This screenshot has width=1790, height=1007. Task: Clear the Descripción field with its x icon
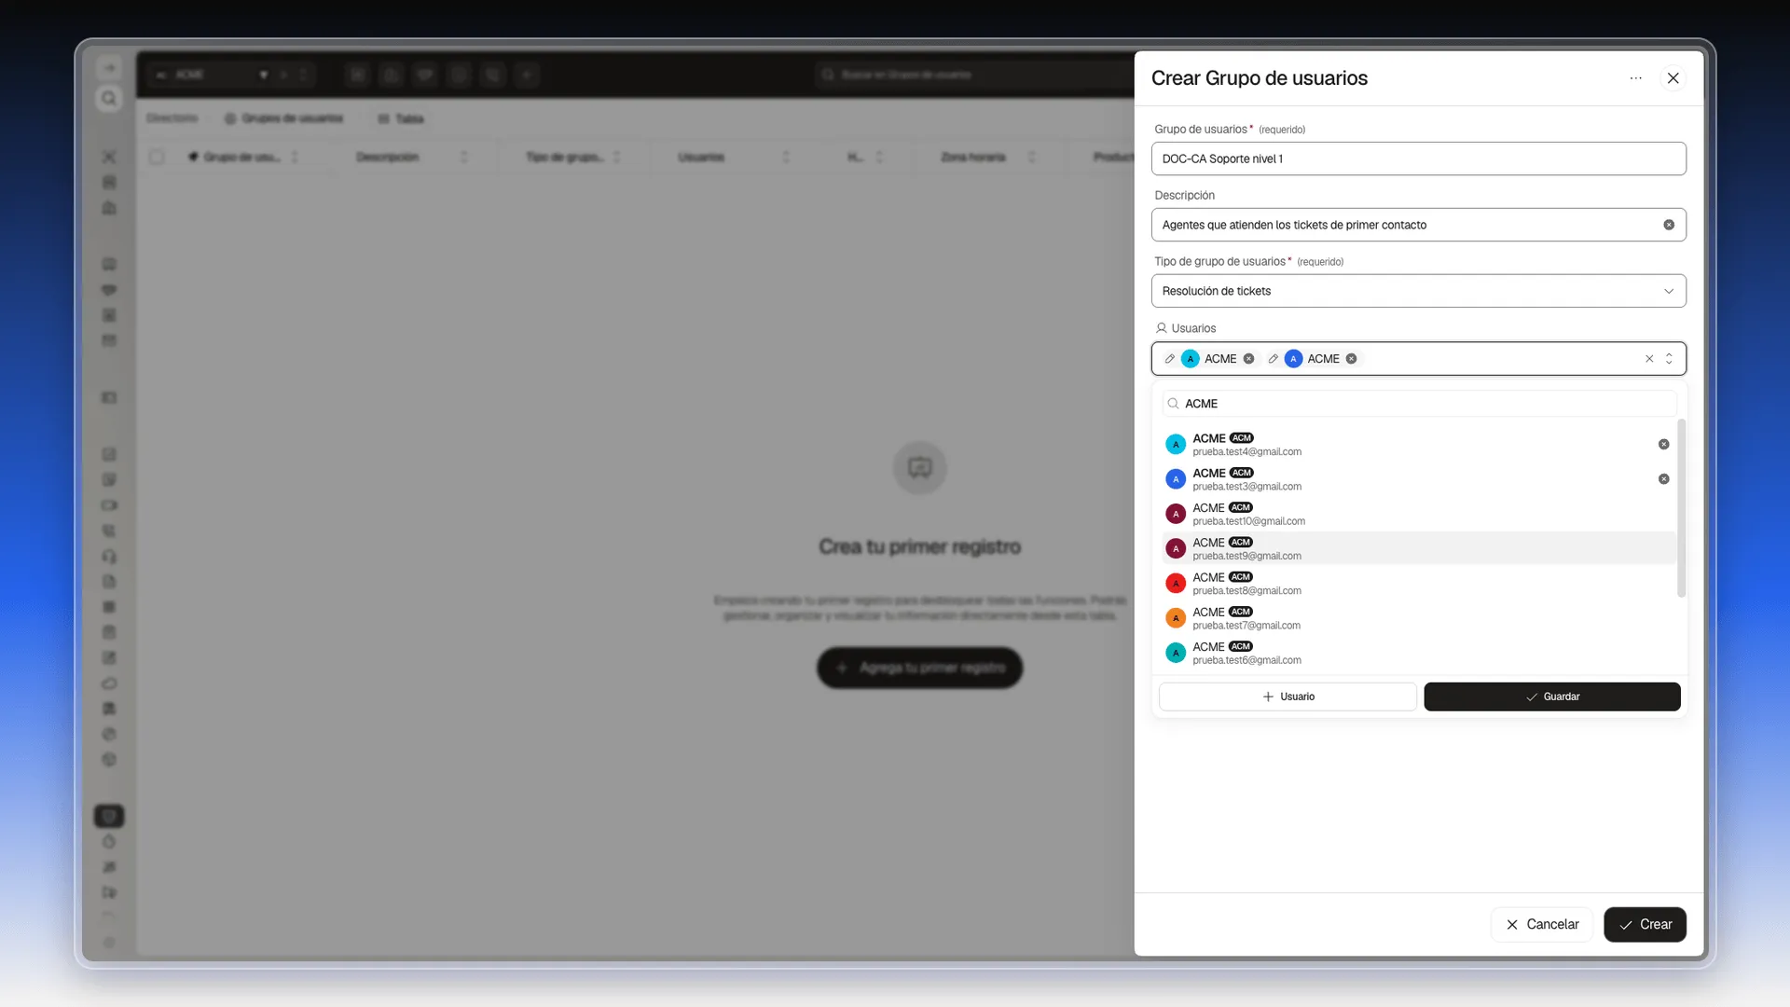(1669, 225)
